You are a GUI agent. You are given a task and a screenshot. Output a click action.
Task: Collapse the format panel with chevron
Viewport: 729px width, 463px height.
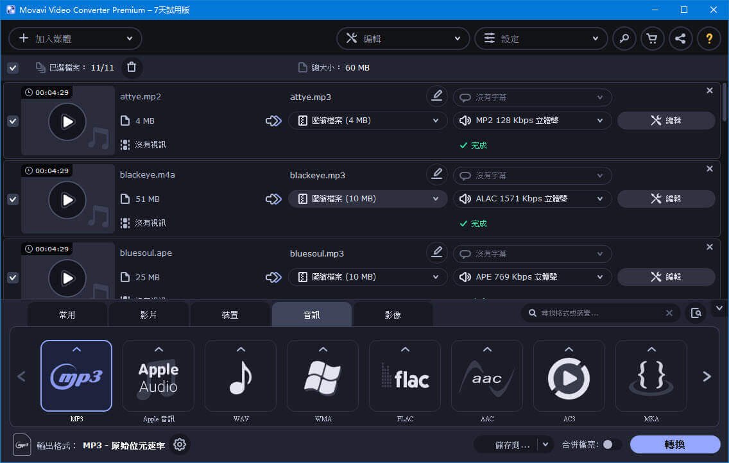click(x=719, y=308)
